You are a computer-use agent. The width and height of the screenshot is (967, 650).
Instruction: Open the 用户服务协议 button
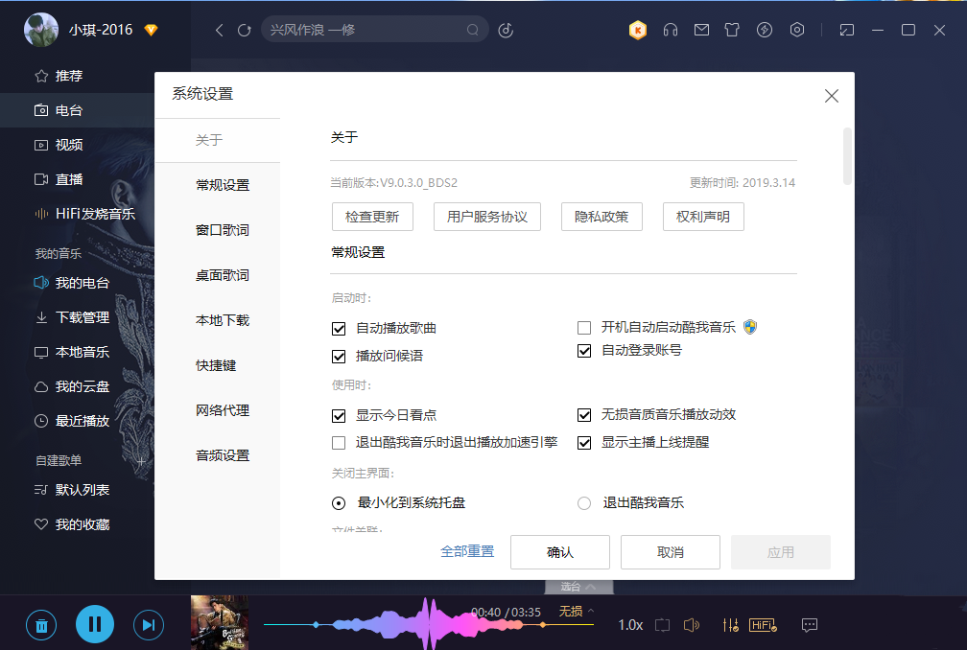pyautogui.click(x=487, y=217)
